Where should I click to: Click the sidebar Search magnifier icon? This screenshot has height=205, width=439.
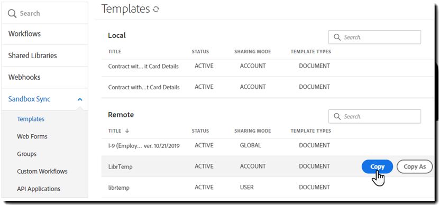tap(12, 13)
